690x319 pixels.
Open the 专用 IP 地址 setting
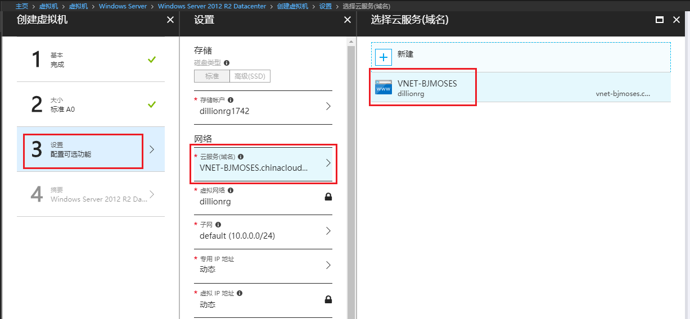(263, 265)
